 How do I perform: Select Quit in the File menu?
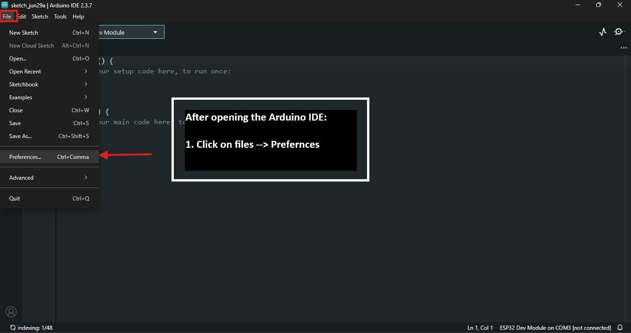[49, 199]
